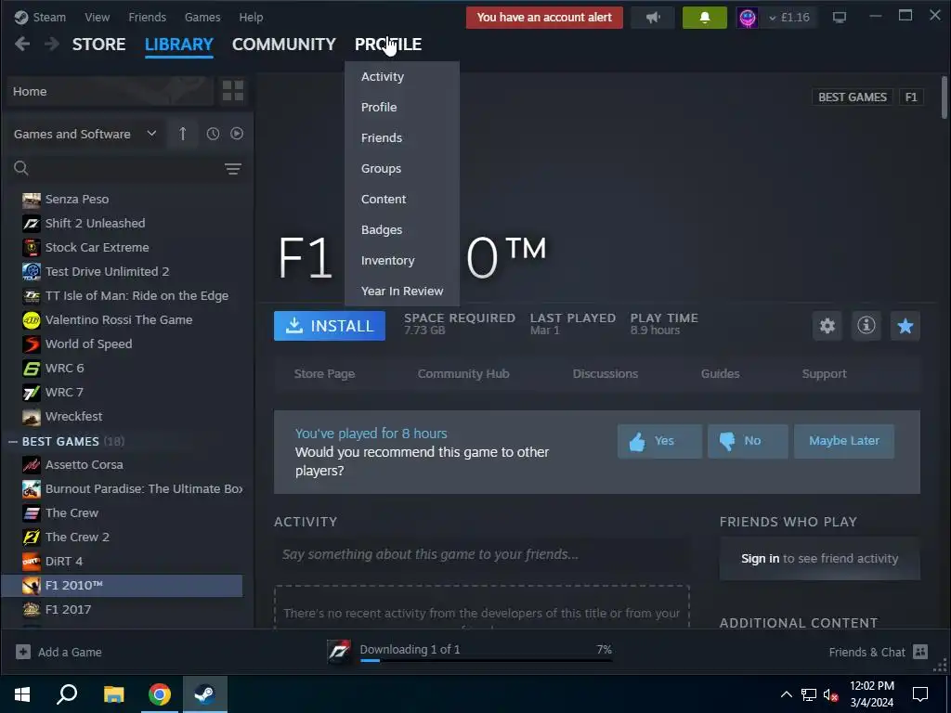Click the blue INSTALL button
Image resolution: width=951 pixels, height=713 pixels.
(x=330, y=326)
